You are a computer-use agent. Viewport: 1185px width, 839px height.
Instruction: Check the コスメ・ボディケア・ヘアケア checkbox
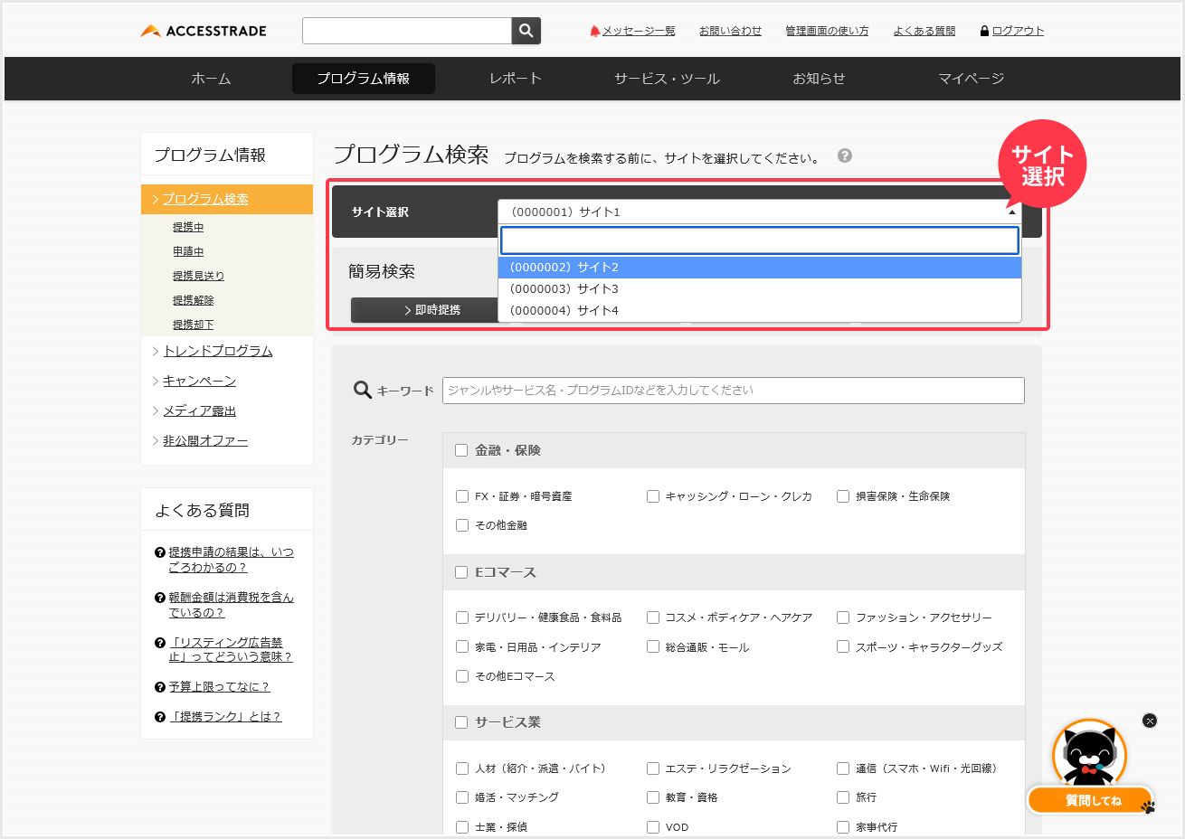[653, 617]
